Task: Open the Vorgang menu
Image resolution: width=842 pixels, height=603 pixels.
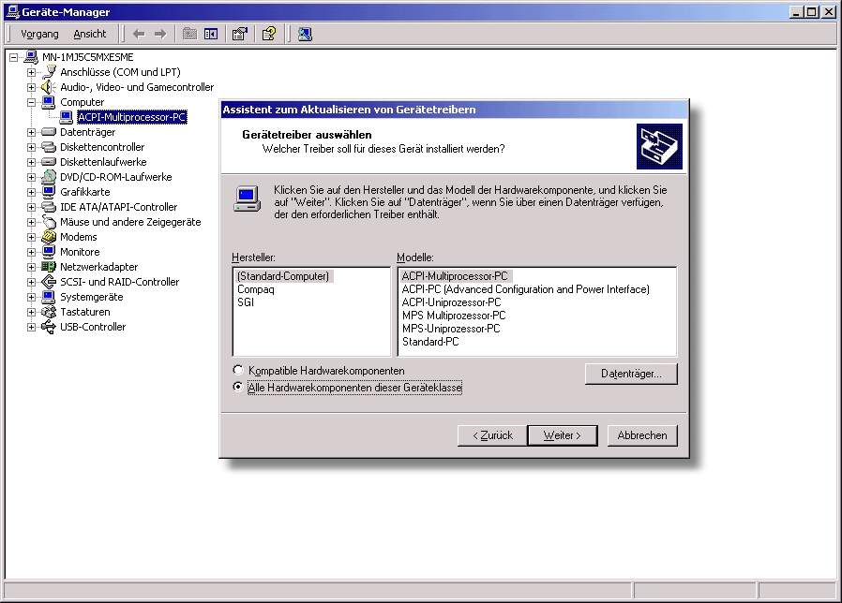Action: (39, 34)
